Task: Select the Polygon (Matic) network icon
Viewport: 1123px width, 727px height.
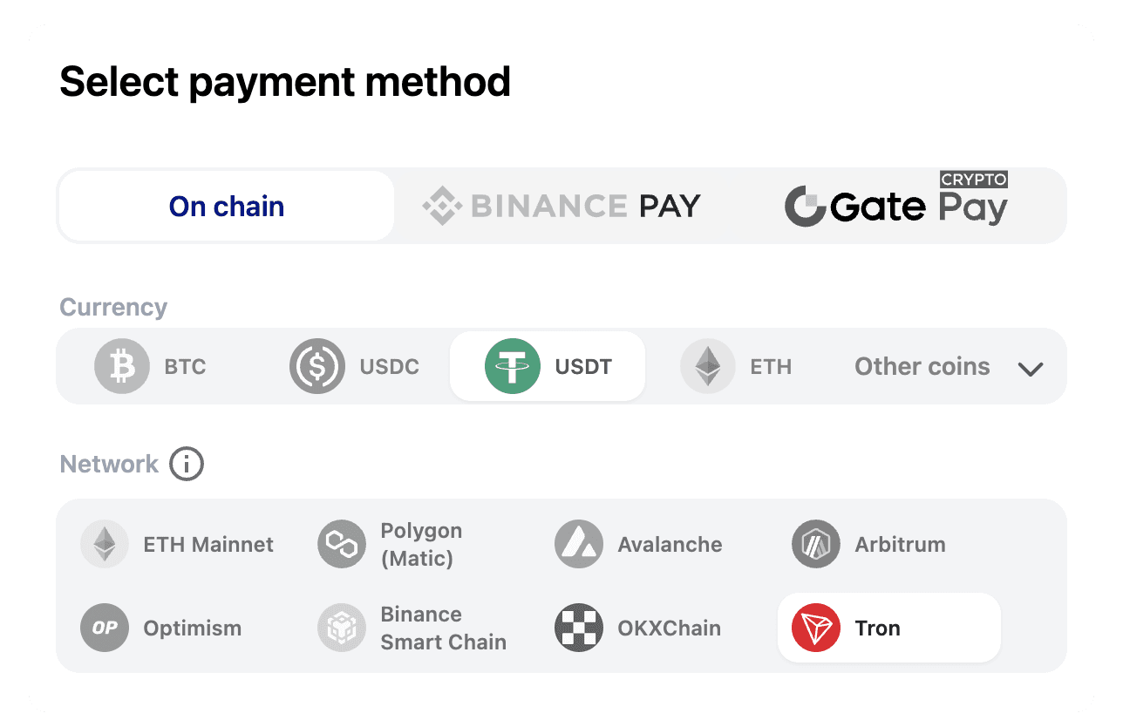Action: tap(342, 544)
